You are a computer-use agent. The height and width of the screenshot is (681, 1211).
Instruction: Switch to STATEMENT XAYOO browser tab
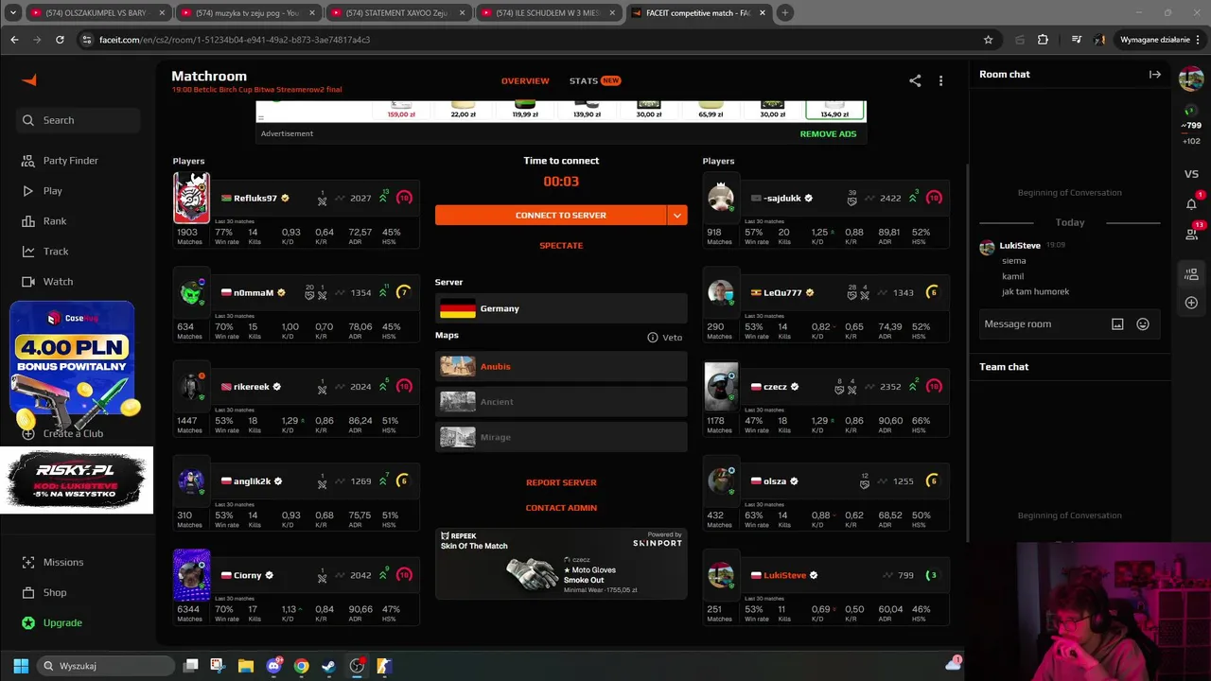pos(397,13)
